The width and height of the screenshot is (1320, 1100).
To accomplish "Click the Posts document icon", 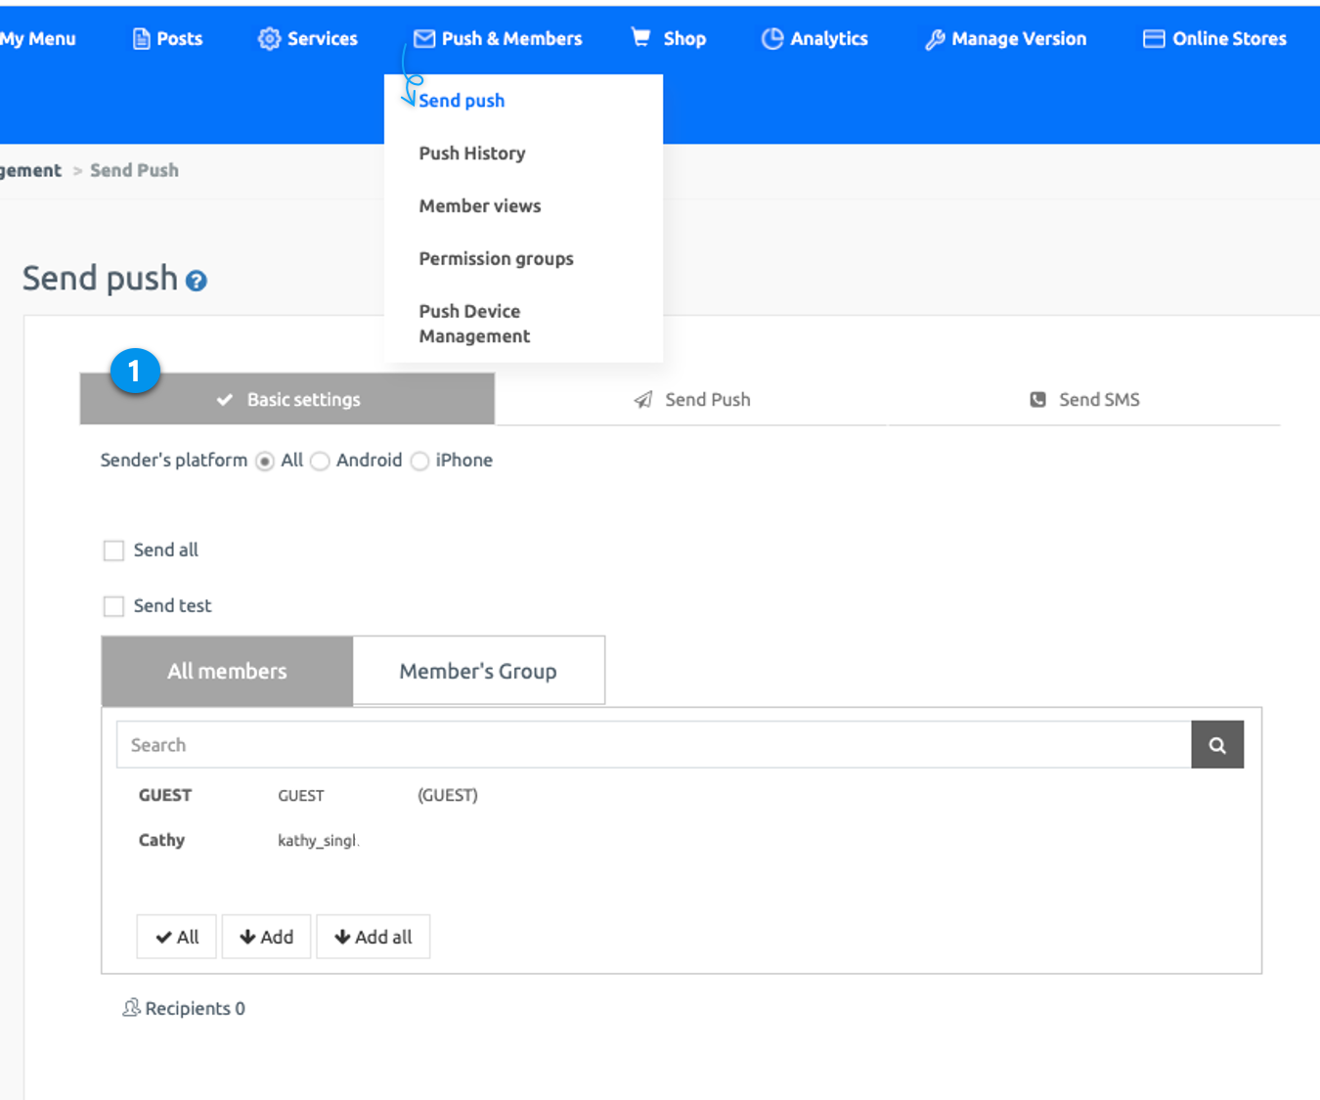I will [x=142, y=39].
